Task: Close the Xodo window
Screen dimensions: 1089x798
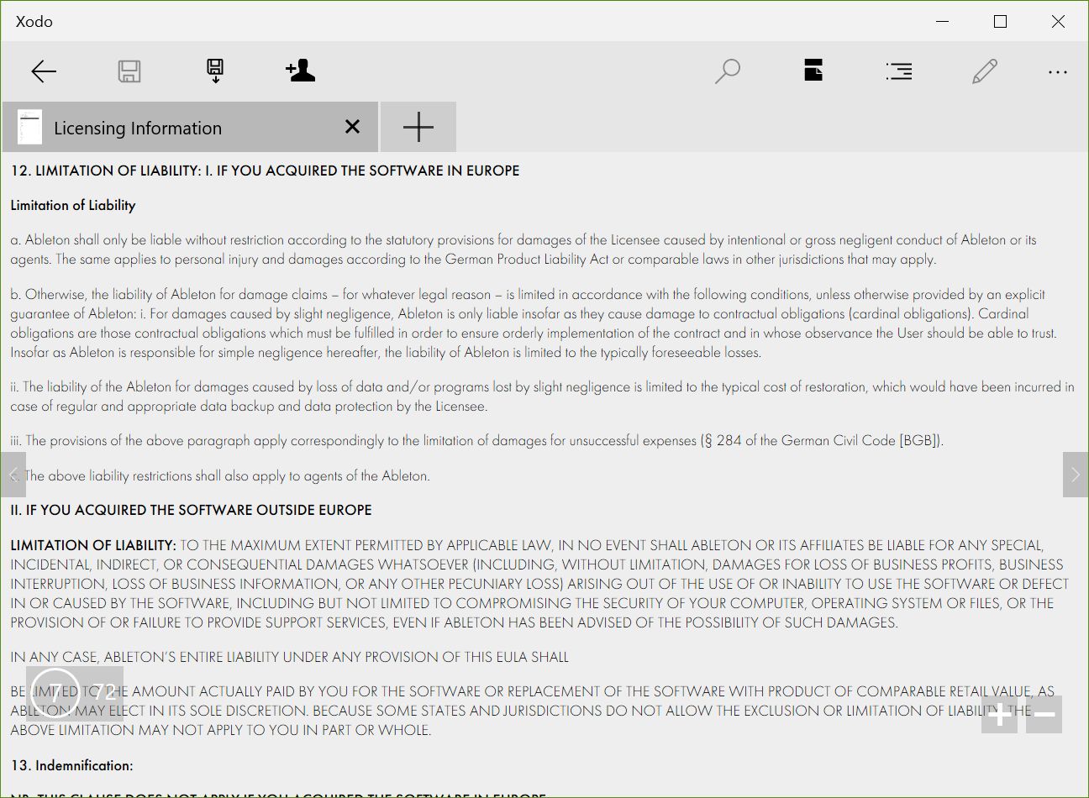Action: tap(1058, 22)
